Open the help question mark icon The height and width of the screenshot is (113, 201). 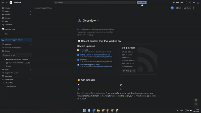190,3
